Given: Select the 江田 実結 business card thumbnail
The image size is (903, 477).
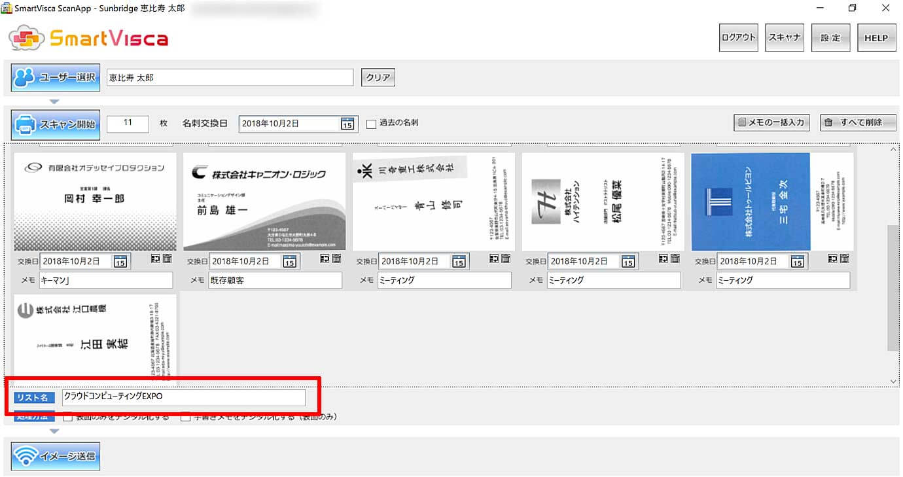Looking at the screenshot, I should [96, 340].
